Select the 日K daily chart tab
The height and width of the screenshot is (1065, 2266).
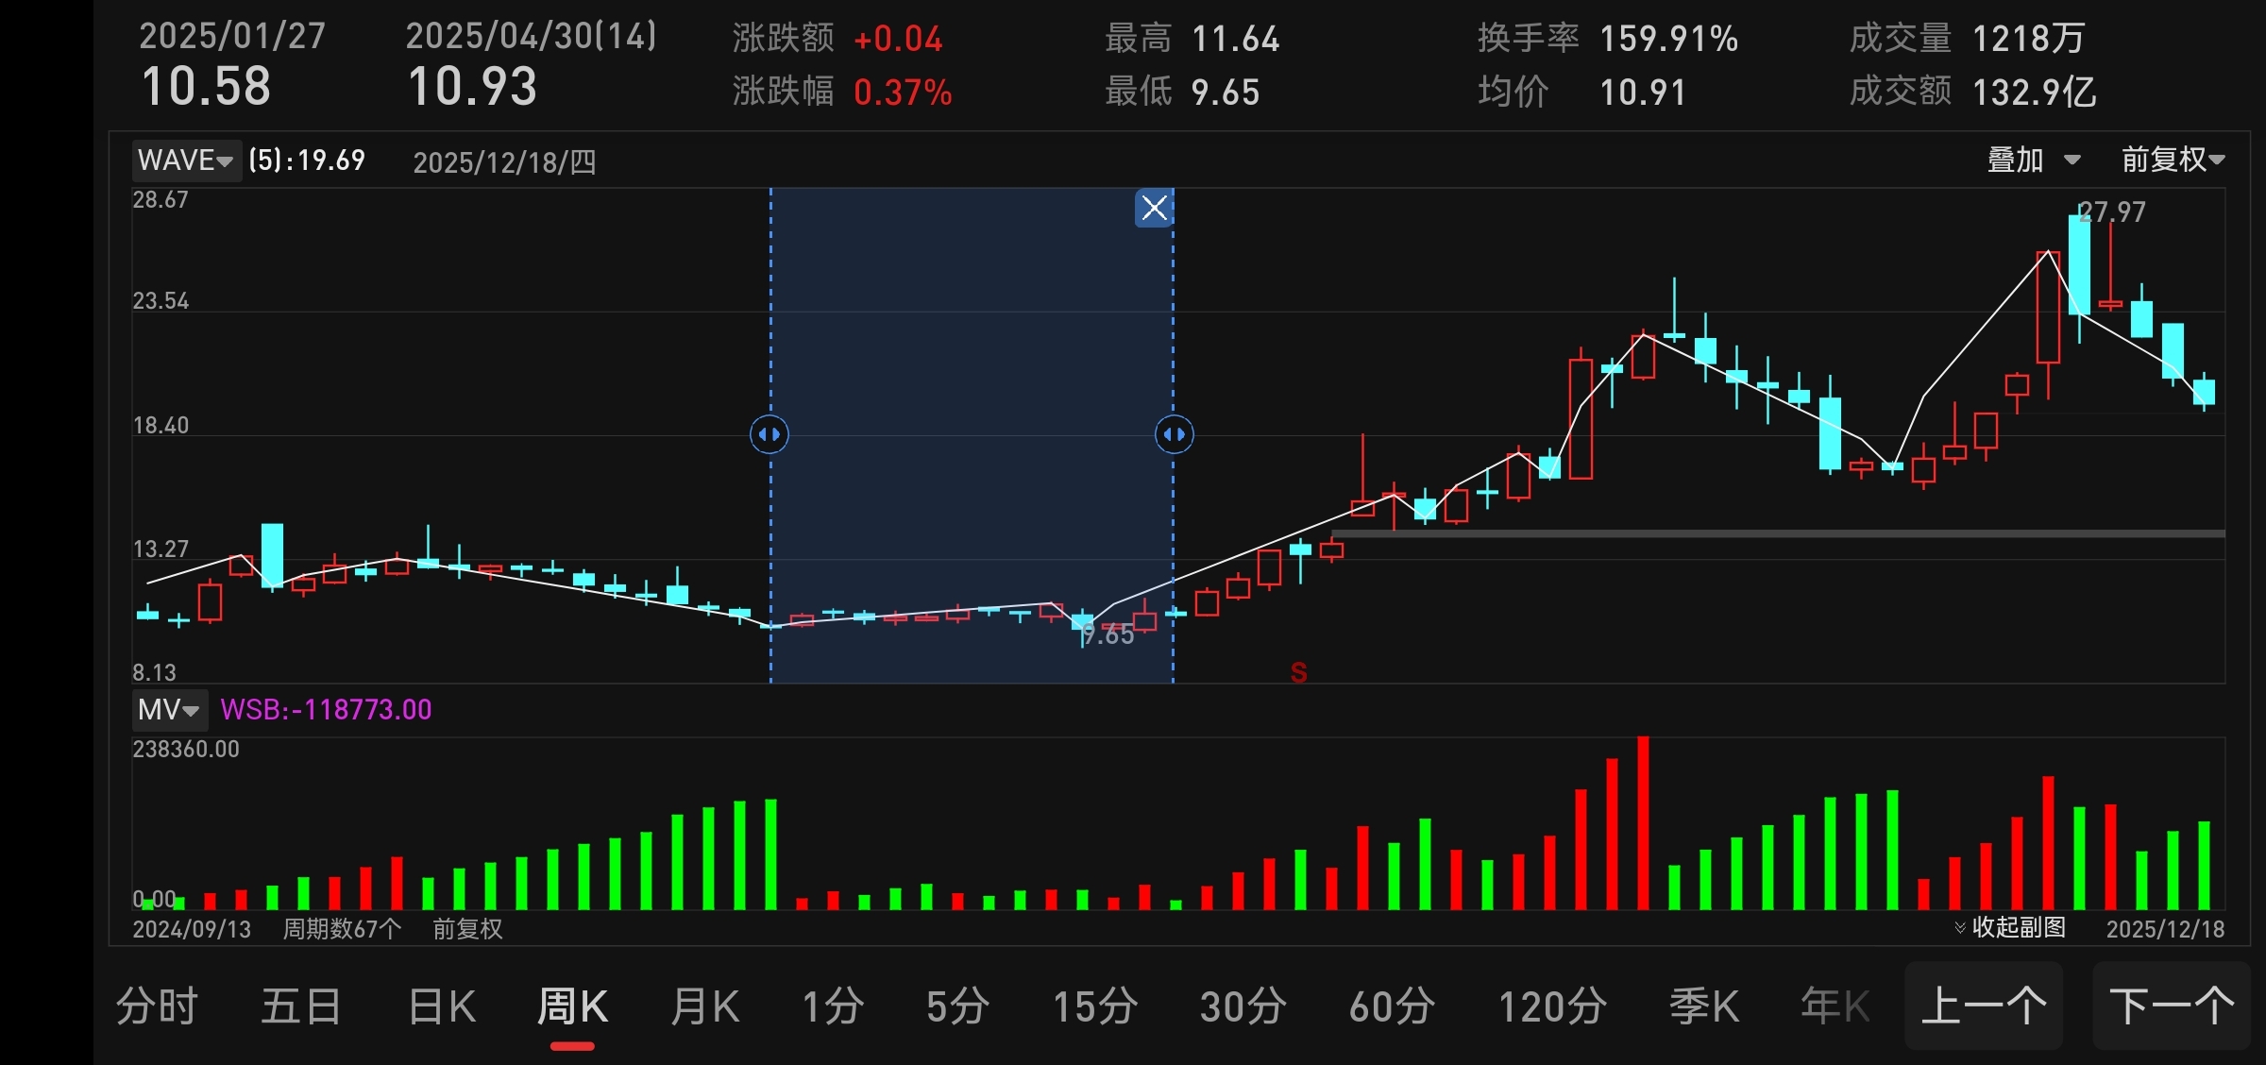point(442,1006)
